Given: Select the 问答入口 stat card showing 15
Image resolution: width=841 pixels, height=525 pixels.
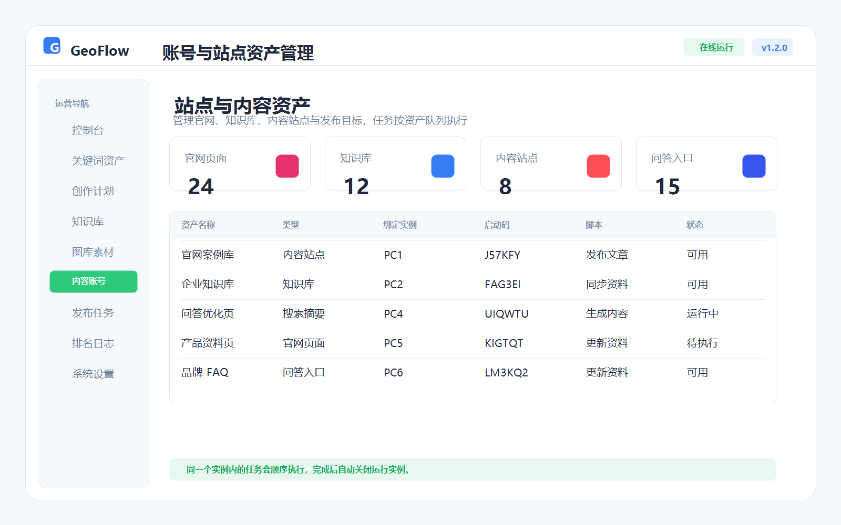Looking at the screenshot, I should pos(706,164).
